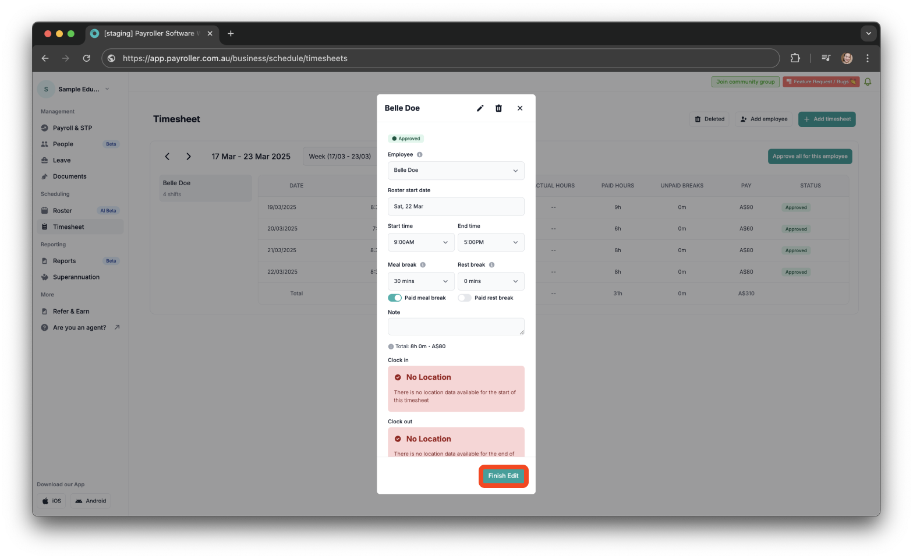Click the info icon before Total 8h 0m

pyautogui.click(x=391, y=346)
